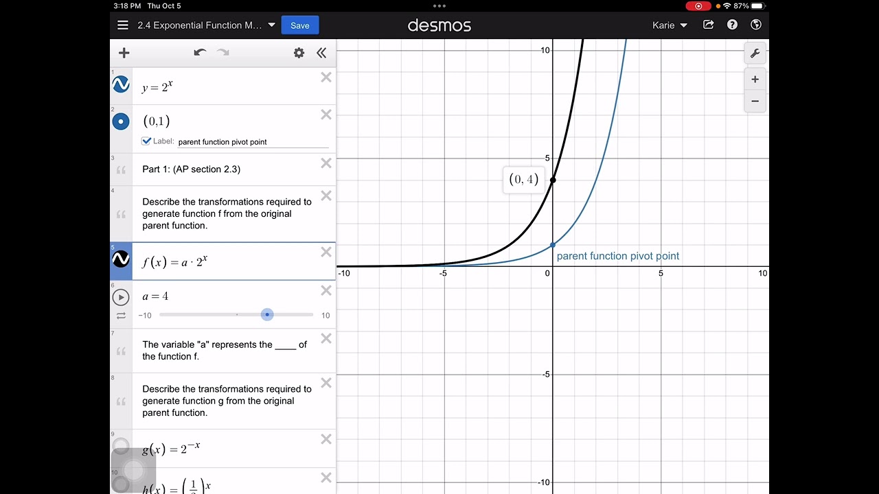The width and height of the screenshot is (879, 494).
Task: Undo the last action
Action: pos(200,53)
